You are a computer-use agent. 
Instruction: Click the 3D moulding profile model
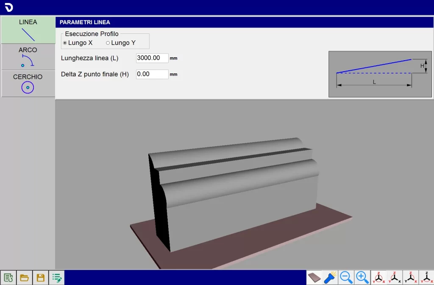tap(234, 194)
